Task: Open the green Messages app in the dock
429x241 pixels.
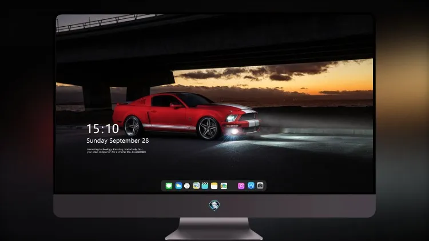Action: pyautogui.click(x=169, y=186)
